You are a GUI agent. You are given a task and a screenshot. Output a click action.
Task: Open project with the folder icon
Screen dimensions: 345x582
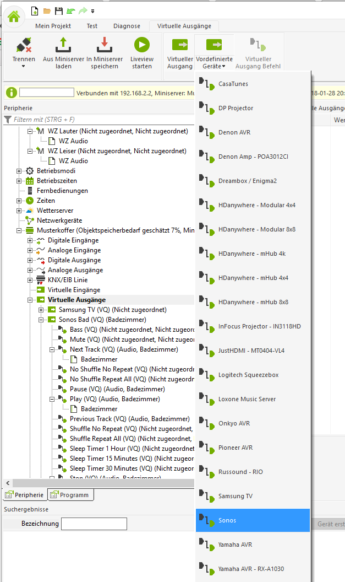(47, 11)
